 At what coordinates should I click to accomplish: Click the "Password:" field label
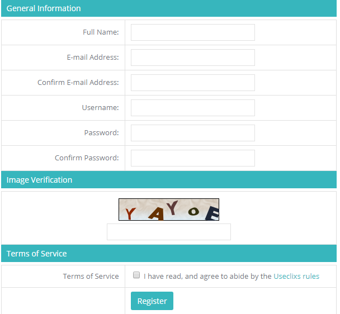tap(101, 133)
